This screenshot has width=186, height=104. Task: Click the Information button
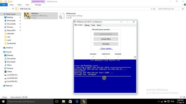pos(106,44)
